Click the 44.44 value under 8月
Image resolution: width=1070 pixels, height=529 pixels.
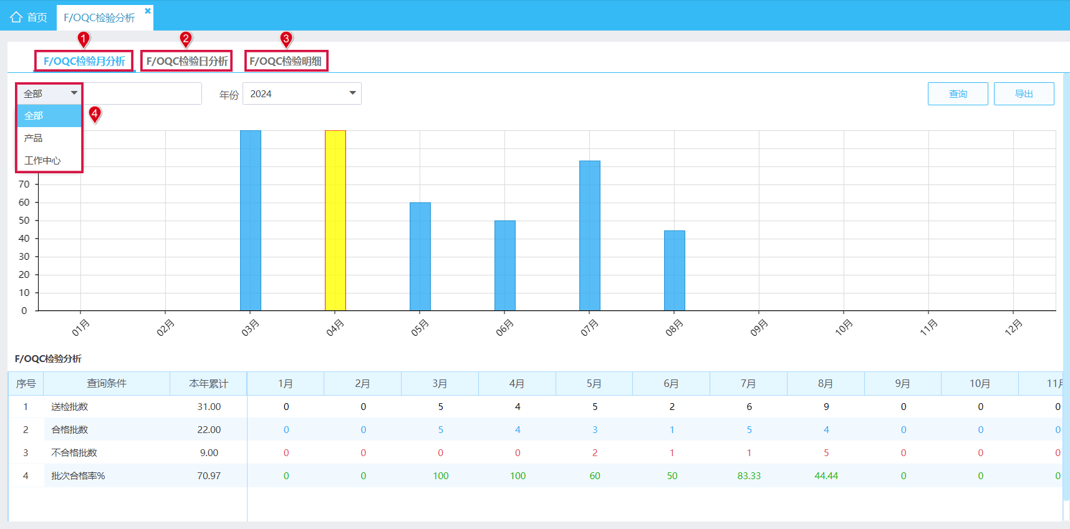(826, 476)
